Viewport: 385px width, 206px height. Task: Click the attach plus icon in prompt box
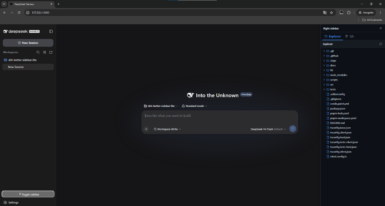coord(146,129)
